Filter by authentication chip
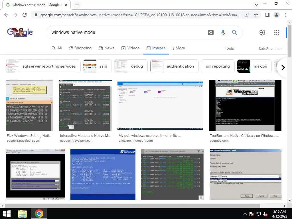Viewport: 292px width, 219px height. pos(174,66)
